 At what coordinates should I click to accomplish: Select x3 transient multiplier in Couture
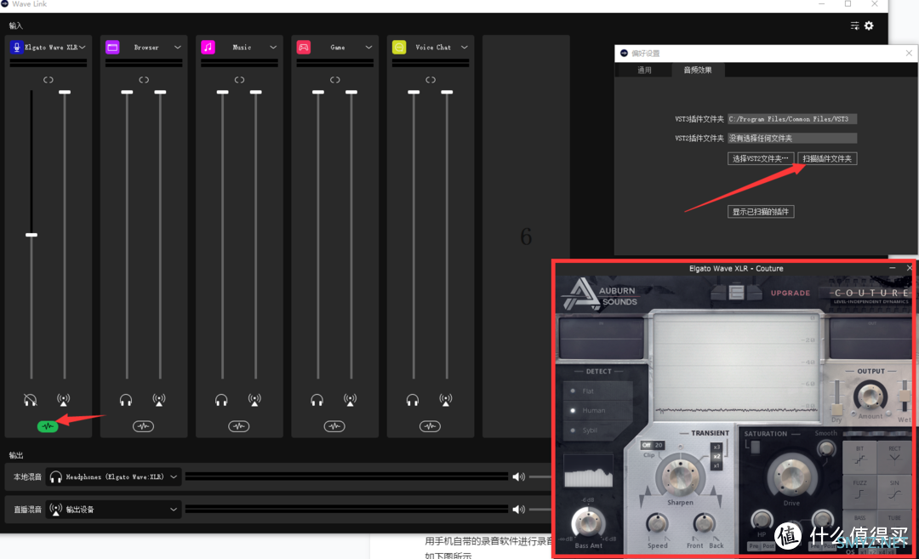pyautogui.click(x=716, y=447)
